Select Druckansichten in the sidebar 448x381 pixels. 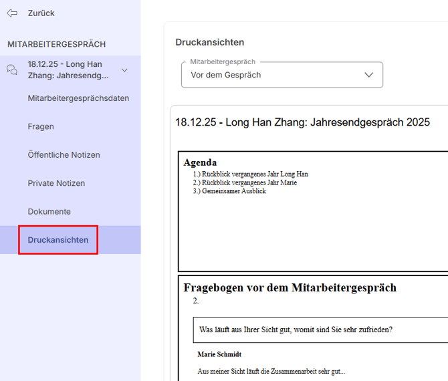[58, 240]
